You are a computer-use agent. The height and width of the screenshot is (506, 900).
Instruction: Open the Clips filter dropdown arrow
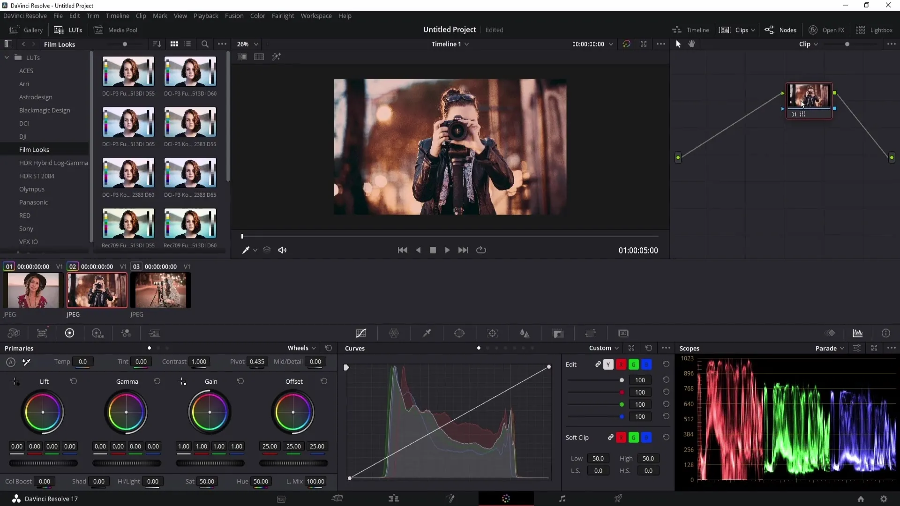[x=753, y=30]
